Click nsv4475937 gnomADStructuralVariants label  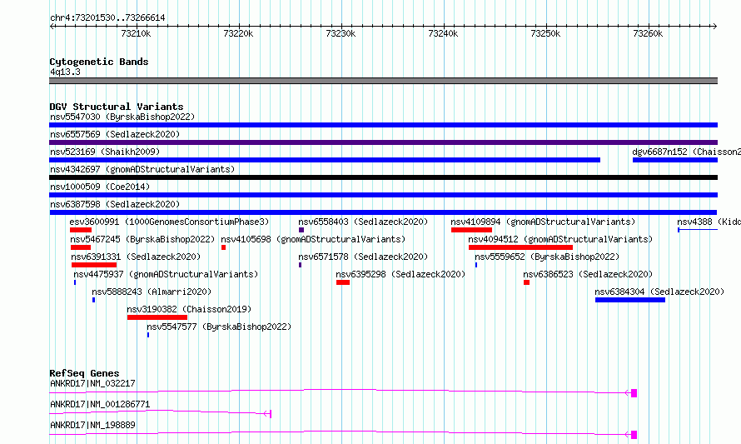166,274
